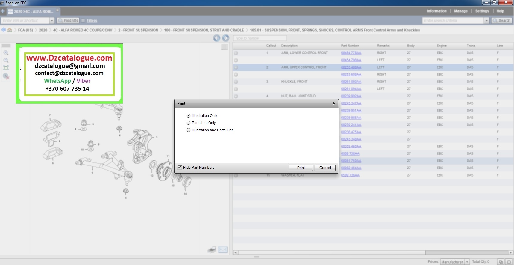The image size is (514, 265).
Task: Add KNUCKLE, FRONT row to list
Action: (236, 82)
